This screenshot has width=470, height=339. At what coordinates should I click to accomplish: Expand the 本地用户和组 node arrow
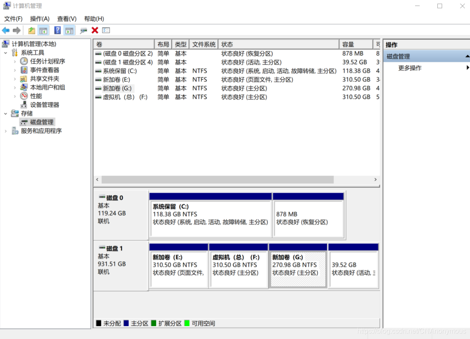[15, 88]
